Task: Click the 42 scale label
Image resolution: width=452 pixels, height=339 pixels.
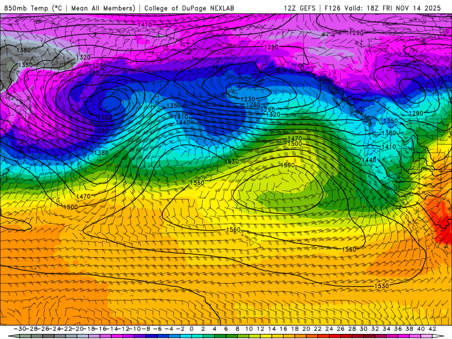Action: pyautogui.click(x=432, y=329)
